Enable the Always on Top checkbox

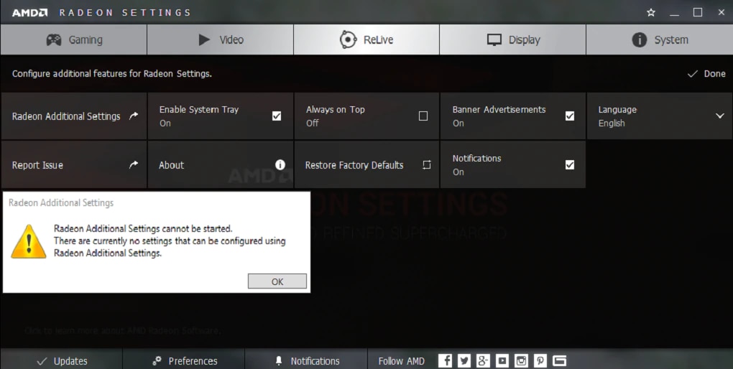[423, 116]
